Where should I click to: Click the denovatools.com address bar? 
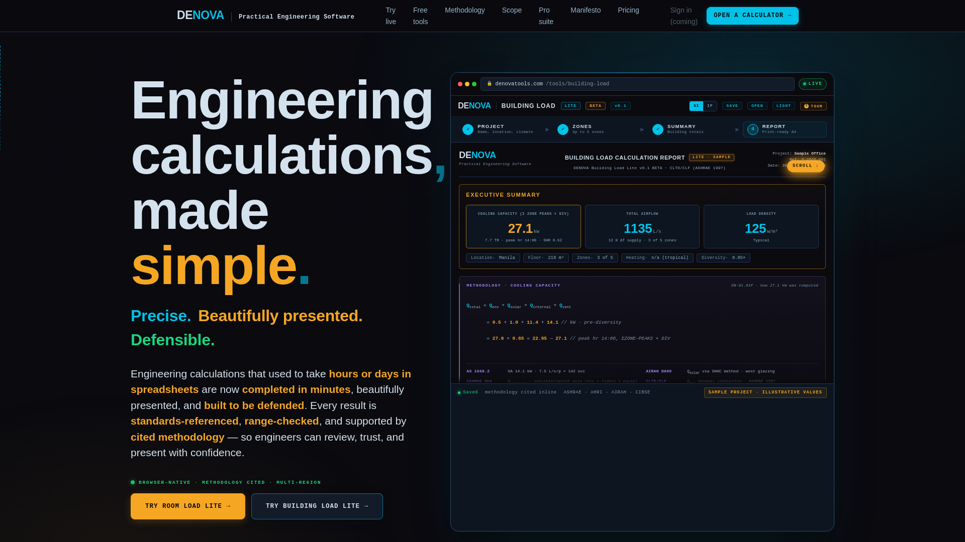click(x=637, y=84)
